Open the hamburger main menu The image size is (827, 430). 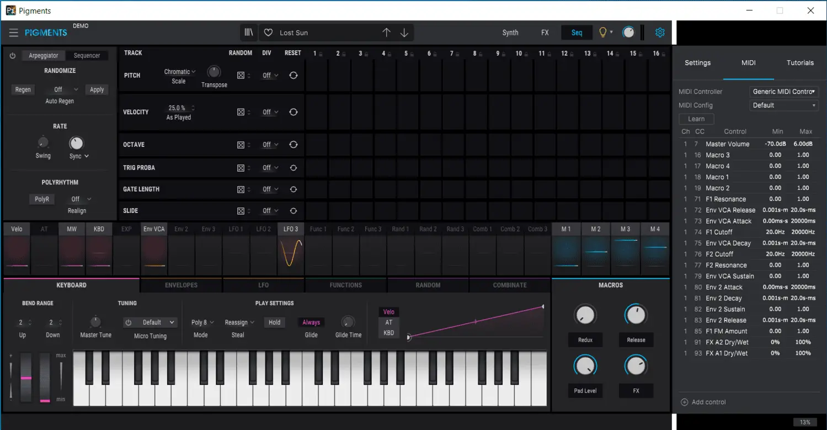14,33
